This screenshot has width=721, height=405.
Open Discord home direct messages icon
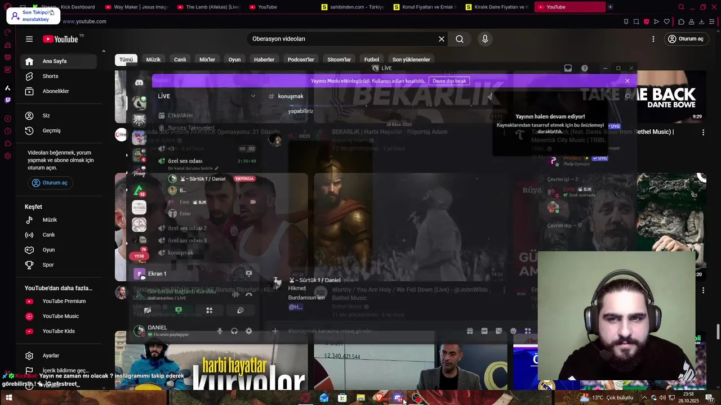139,83
